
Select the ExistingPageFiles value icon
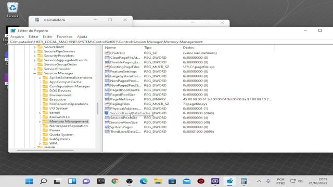tap(107, 67)
